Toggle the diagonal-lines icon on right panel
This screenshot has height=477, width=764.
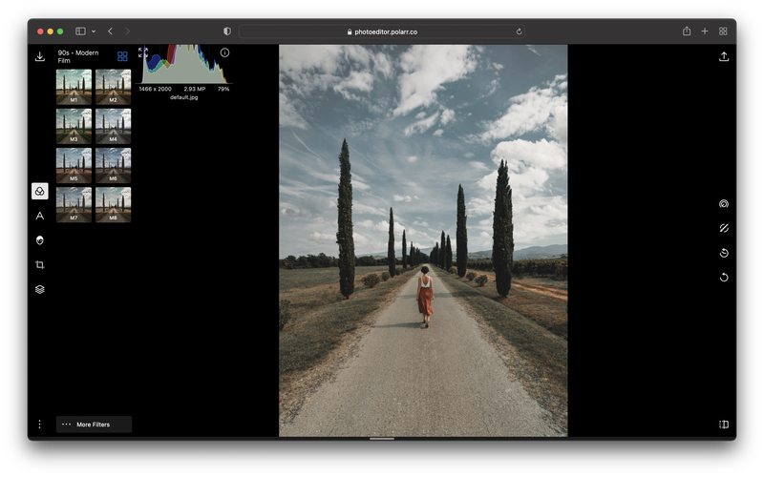point(724,228)
